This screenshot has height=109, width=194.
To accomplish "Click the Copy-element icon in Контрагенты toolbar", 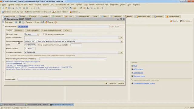I will click(x=23, y=22).
